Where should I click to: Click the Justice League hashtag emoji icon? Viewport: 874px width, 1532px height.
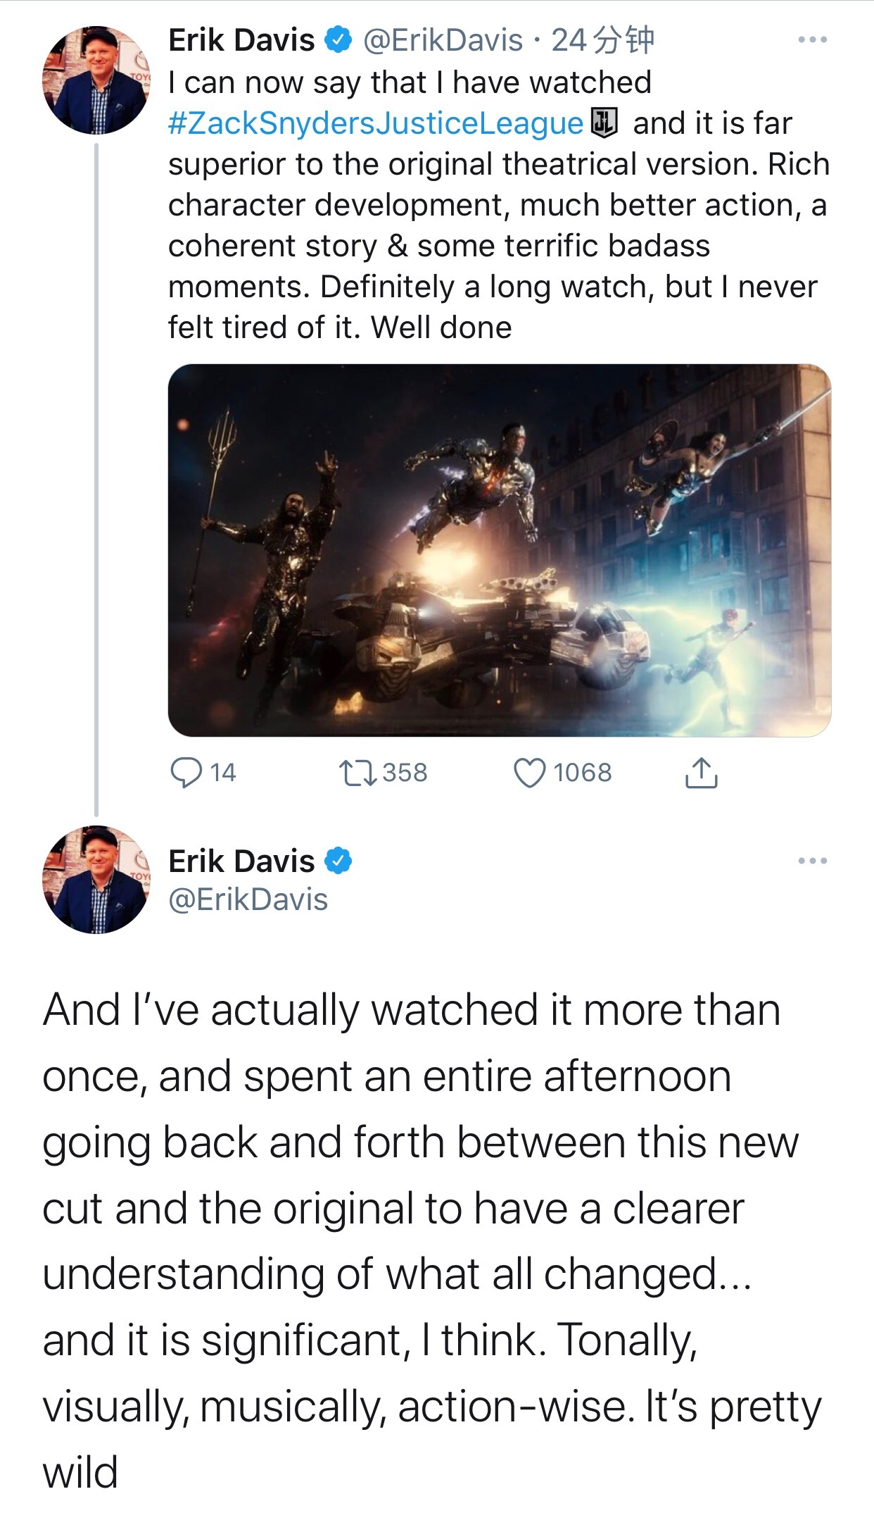[x=604, y=123]
